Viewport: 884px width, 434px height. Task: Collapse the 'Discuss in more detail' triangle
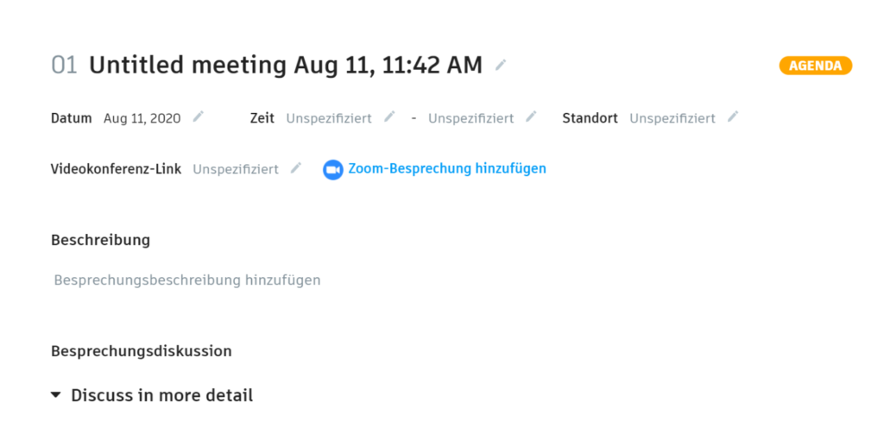(x=56, y=395)
